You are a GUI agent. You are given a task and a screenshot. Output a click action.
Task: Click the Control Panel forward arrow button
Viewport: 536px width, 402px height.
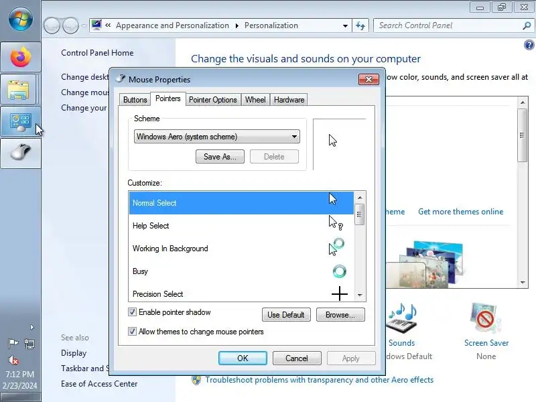[71, 25]
